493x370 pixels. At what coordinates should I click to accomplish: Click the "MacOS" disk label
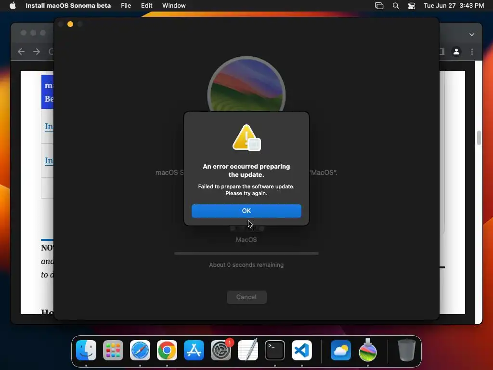(x=246, y=240)
